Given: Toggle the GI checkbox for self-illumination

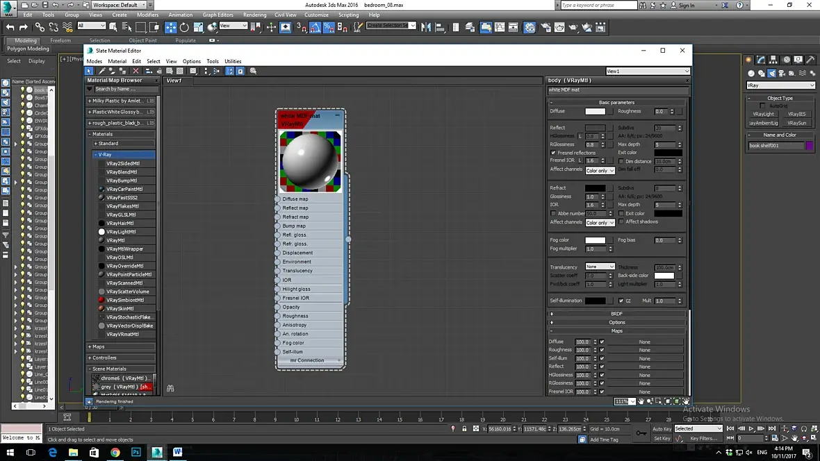Looking at the screenshot, I should pyautogui.click(x=621, y=301).
